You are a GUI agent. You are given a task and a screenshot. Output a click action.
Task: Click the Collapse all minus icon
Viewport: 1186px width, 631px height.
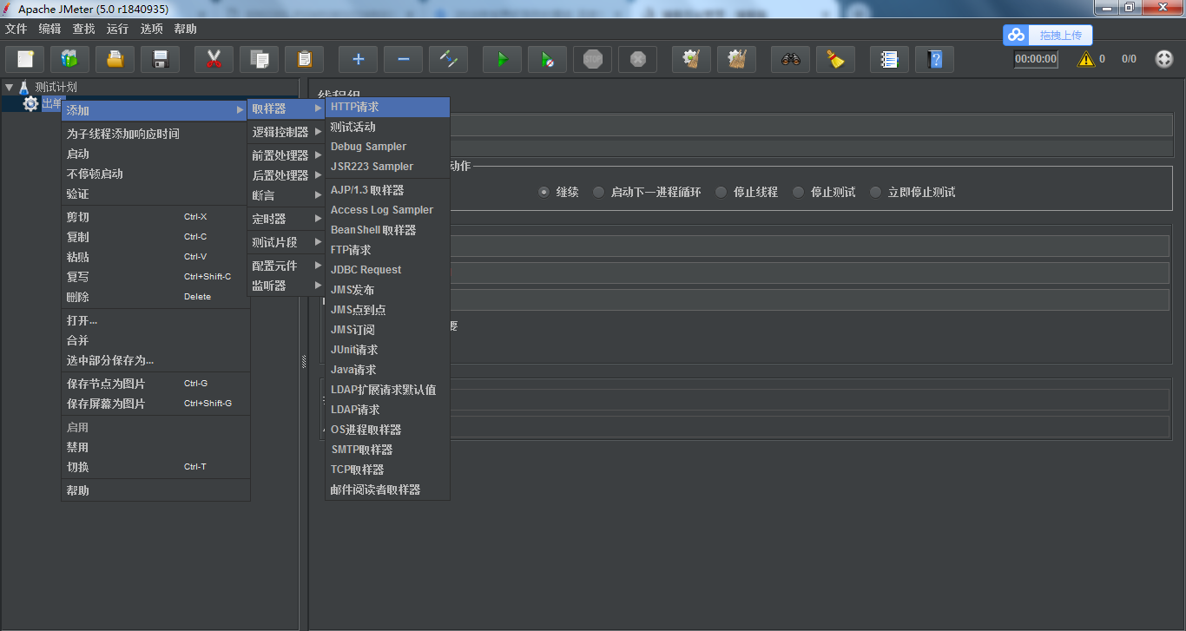tap(403, 59)
